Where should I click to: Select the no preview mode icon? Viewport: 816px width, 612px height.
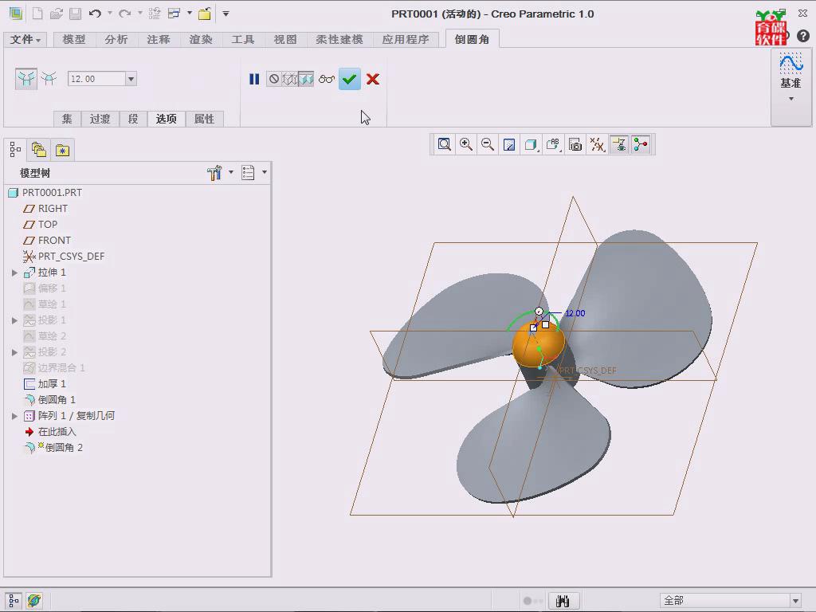274,79
